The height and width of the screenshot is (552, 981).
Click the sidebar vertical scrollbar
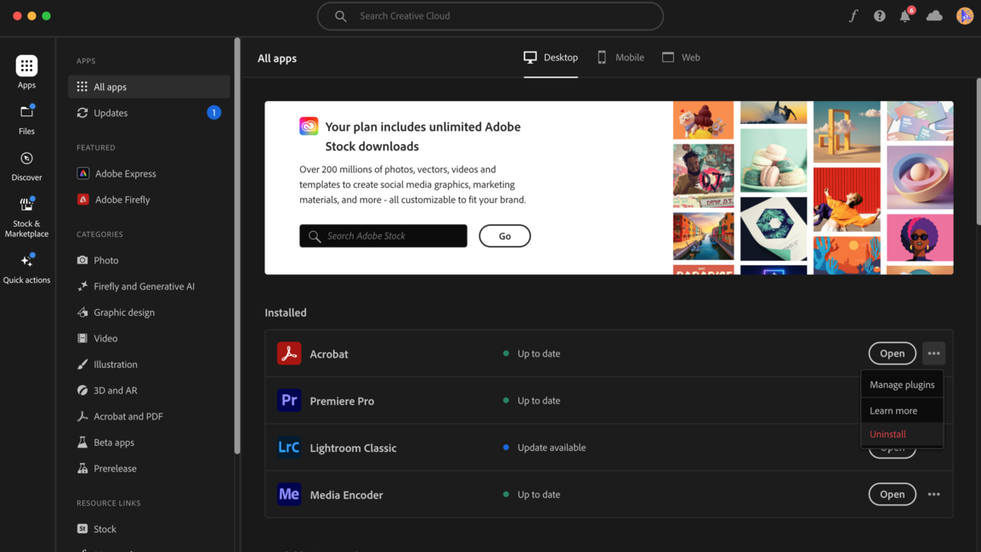pyautogui.click(x=237, y=246)
